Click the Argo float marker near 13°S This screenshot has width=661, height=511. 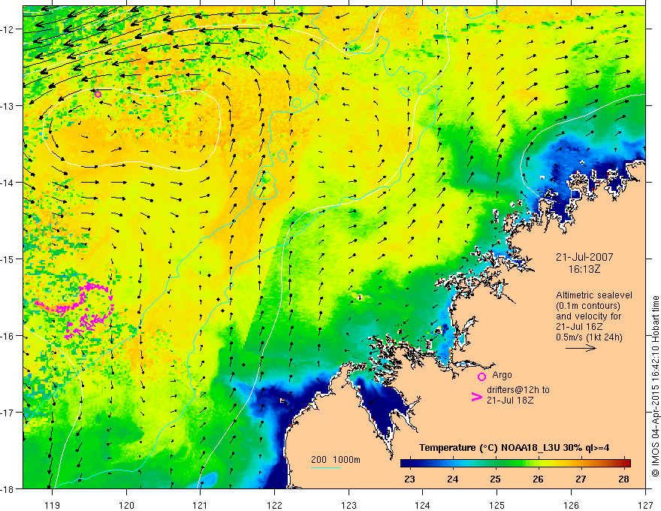point(98,94)
